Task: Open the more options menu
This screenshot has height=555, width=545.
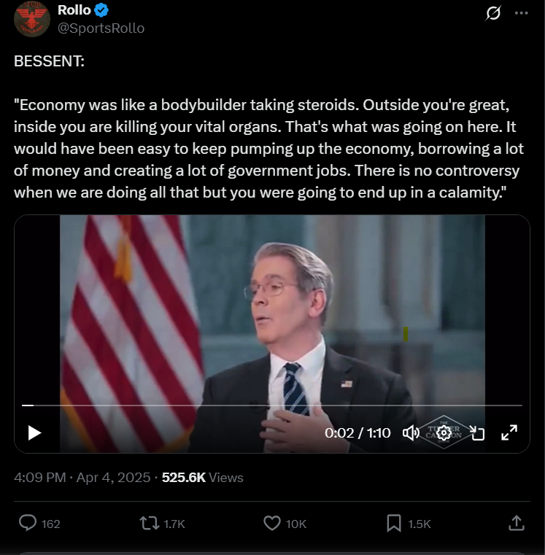Action: click(521, 13)
